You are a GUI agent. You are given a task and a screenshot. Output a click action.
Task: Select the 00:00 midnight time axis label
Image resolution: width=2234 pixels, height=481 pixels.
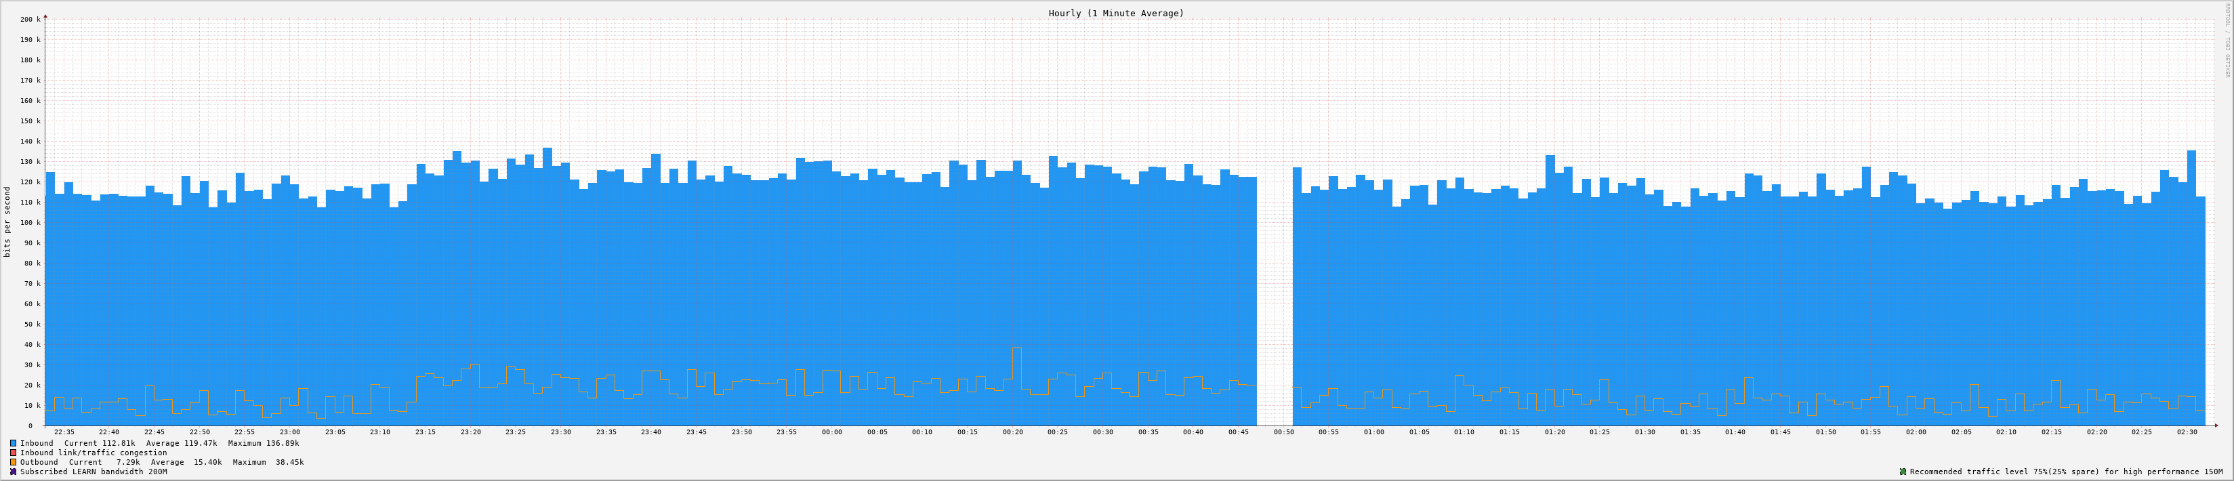tap(831, 432)
